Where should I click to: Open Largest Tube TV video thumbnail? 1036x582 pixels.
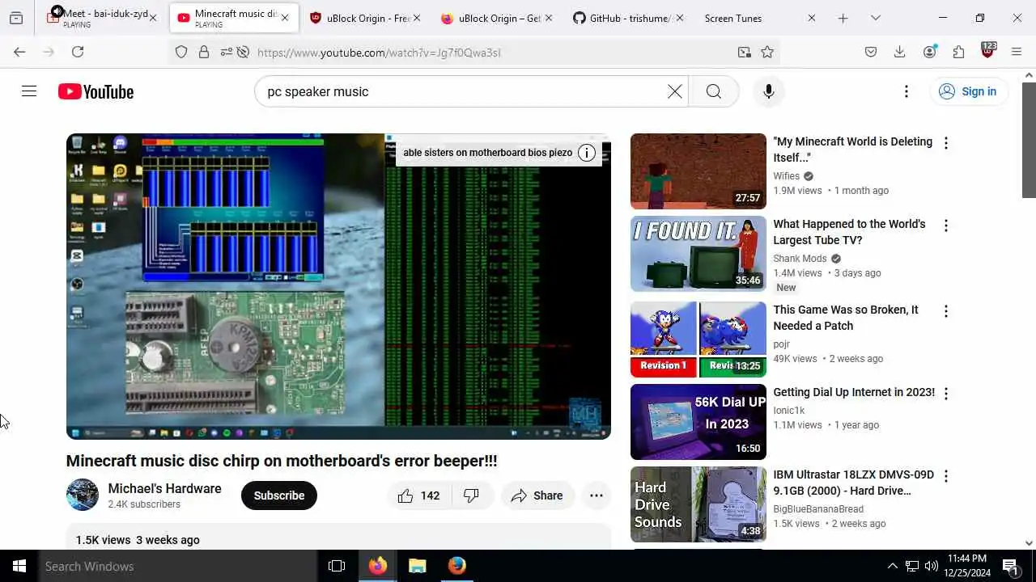tap(698, 254)
